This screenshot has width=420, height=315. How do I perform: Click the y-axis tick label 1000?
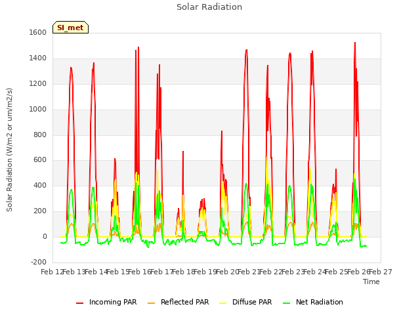38,110
